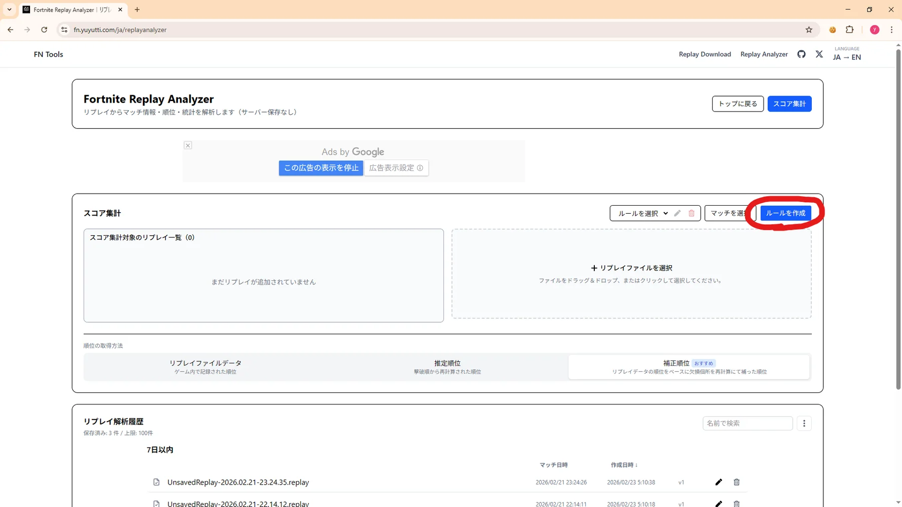Expand the ルールを選択 dropdown
Screen dimensions: 902x507
pos(642,213)
